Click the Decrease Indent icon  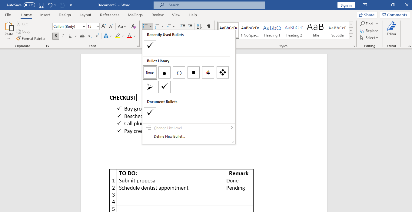tap(182, 26)
